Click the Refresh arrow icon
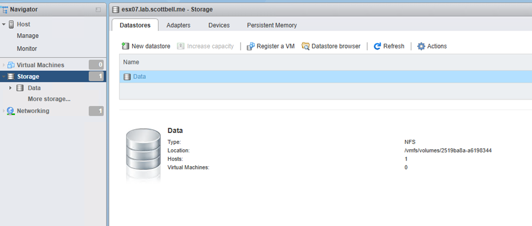This screenshot has height=226, width=532. click(378, 46)
